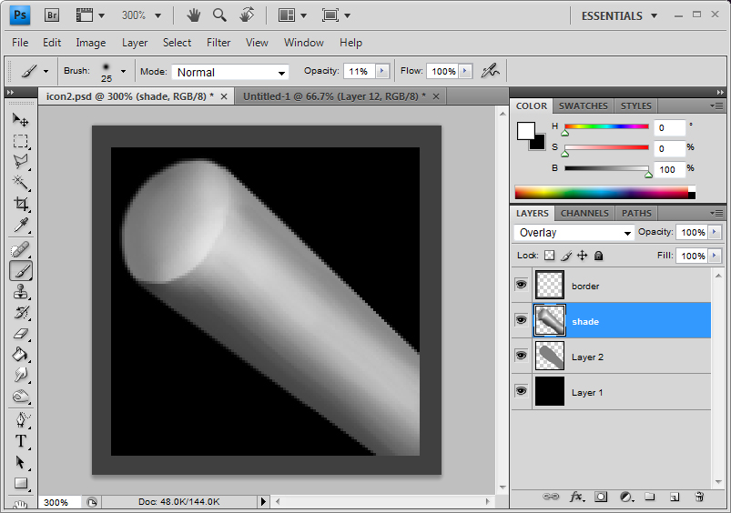Image resolution: width=731 pixels, height=513 pixels.
Task: Open the Brush preset picker
Action: pyautogui.click(x=123, y=71)
